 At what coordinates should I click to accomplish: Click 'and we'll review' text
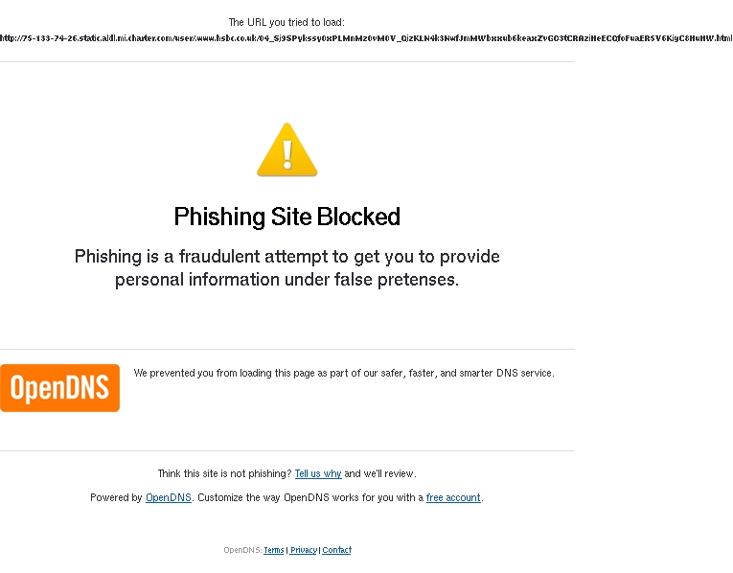(380, 473)
